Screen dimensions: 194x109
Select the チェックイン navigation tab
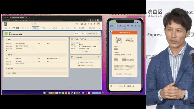click(66, 28)
